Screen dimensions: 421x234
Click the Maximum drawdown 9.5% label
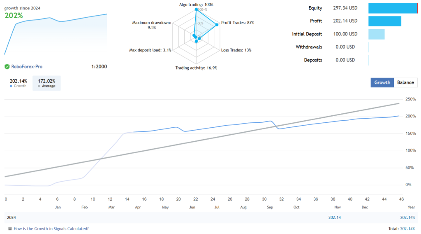tap(151, 25)
